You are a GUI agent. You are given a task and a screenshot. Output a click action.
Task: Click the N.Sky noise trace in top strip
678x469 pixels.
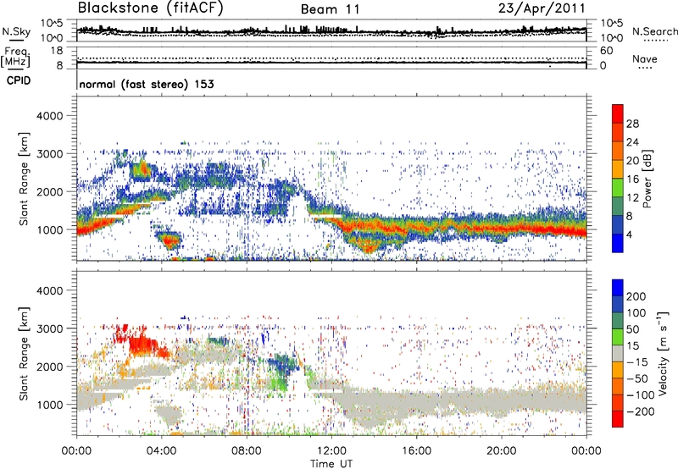click(x=331, y=31)
